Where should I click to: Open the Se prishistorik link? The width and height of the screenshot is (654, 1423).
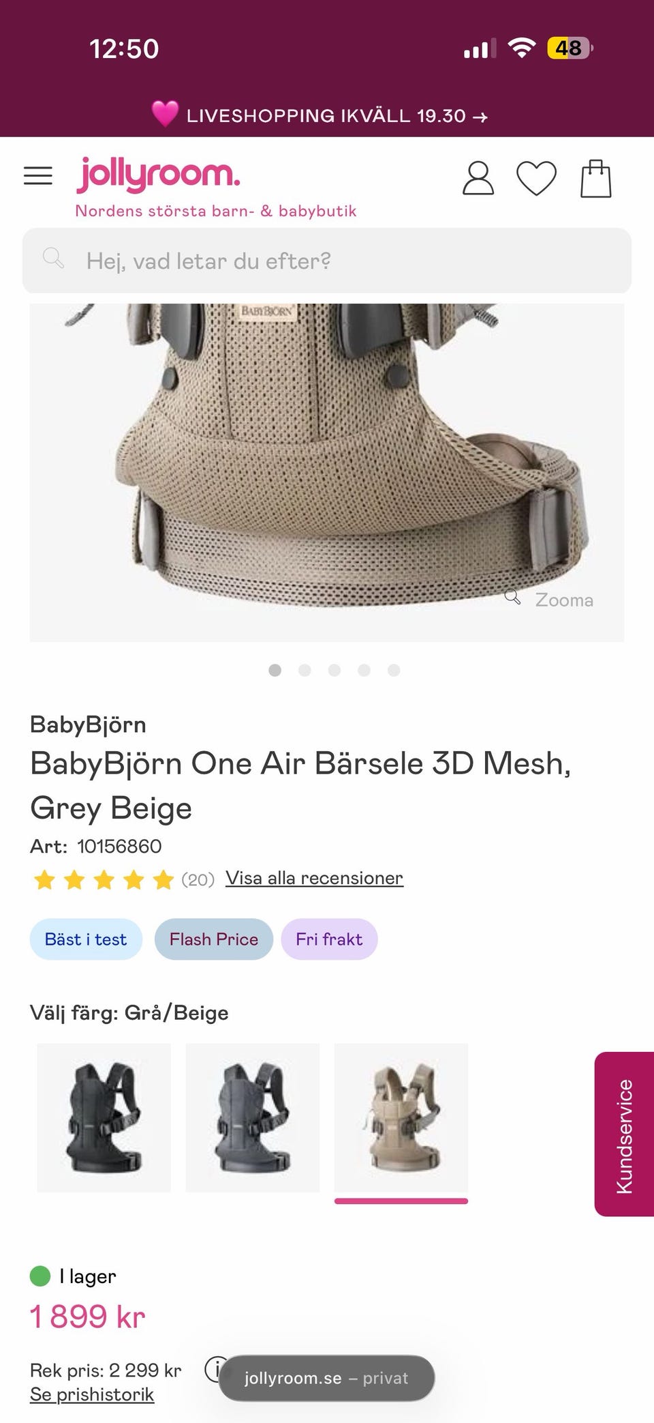click(x=92, y=1394)
